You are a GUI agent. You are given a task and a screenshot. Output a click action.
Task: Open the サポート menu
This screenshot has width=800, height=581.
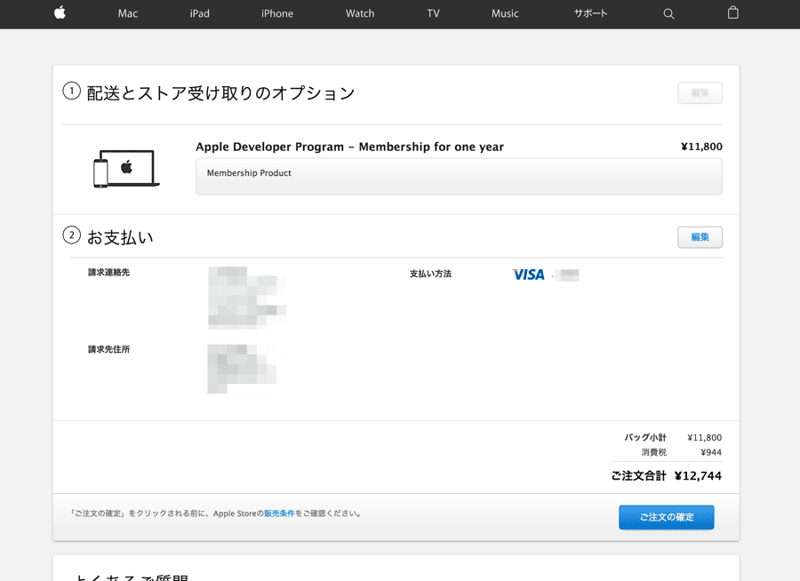590,13
